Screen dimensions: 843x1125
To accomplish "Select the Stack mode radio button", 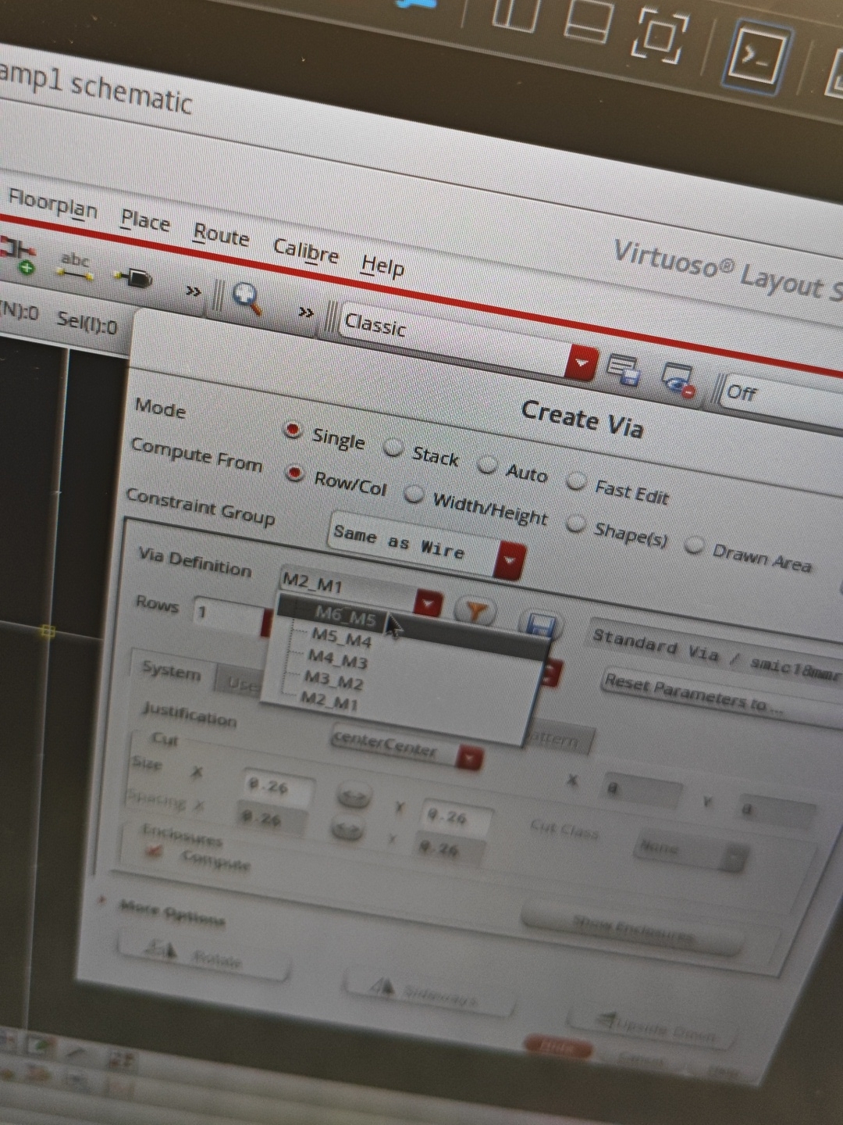I will [393, 448].
